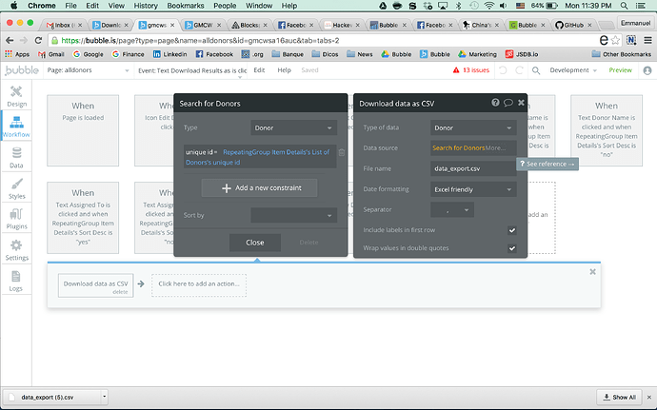The height and width of the screenshot is (410, 657).
Task: Open Chrome hamburger menu
Action: (x=647, y=40)
